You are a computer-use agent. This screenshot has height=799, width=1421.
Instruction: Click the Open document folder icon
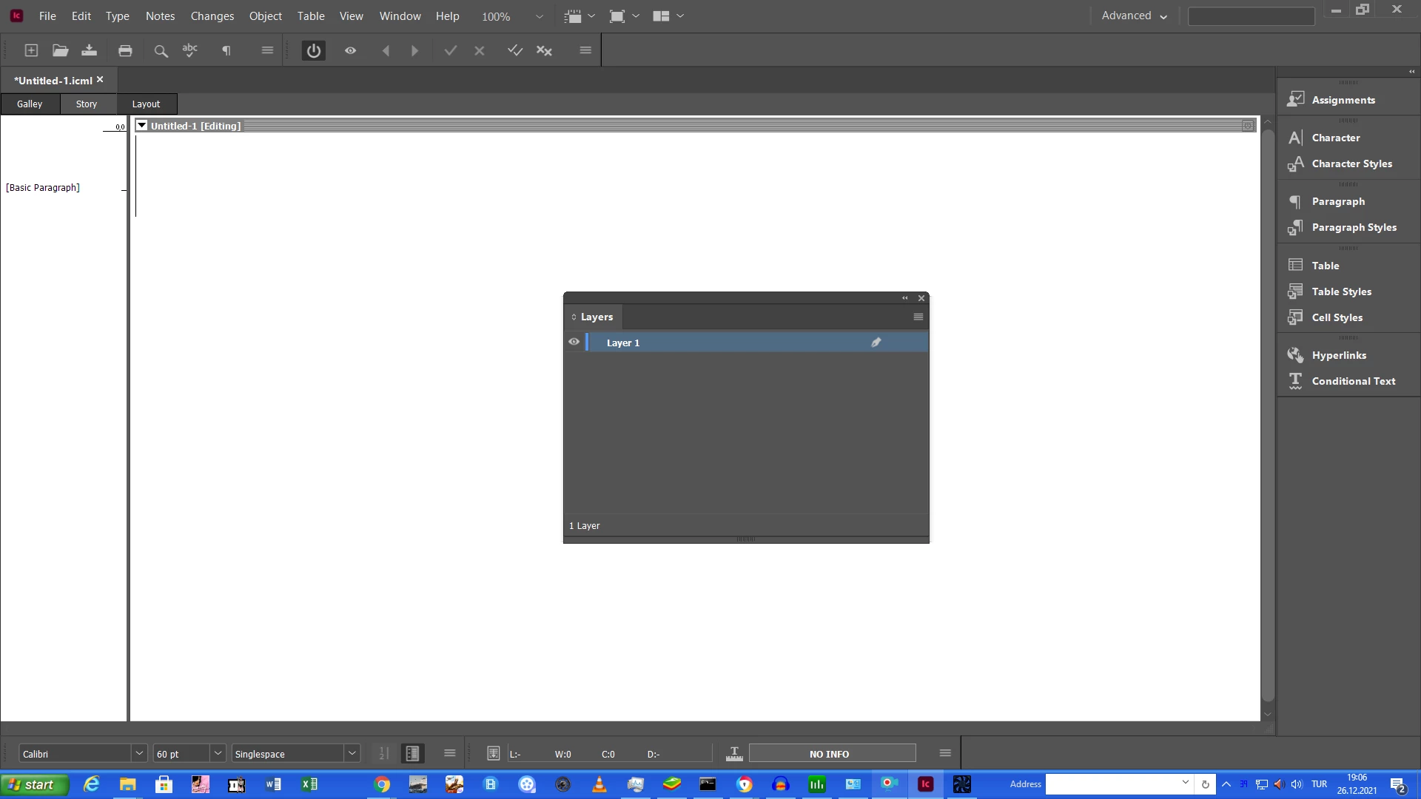(60, 50)
